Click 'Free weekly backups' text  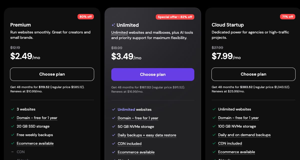35,135
